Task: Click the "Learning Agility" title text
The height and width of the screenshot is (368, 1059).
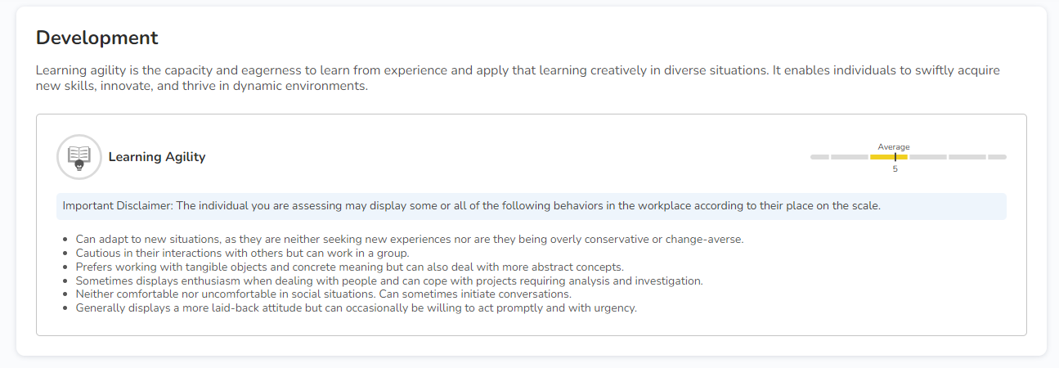Action: point(157,157)
